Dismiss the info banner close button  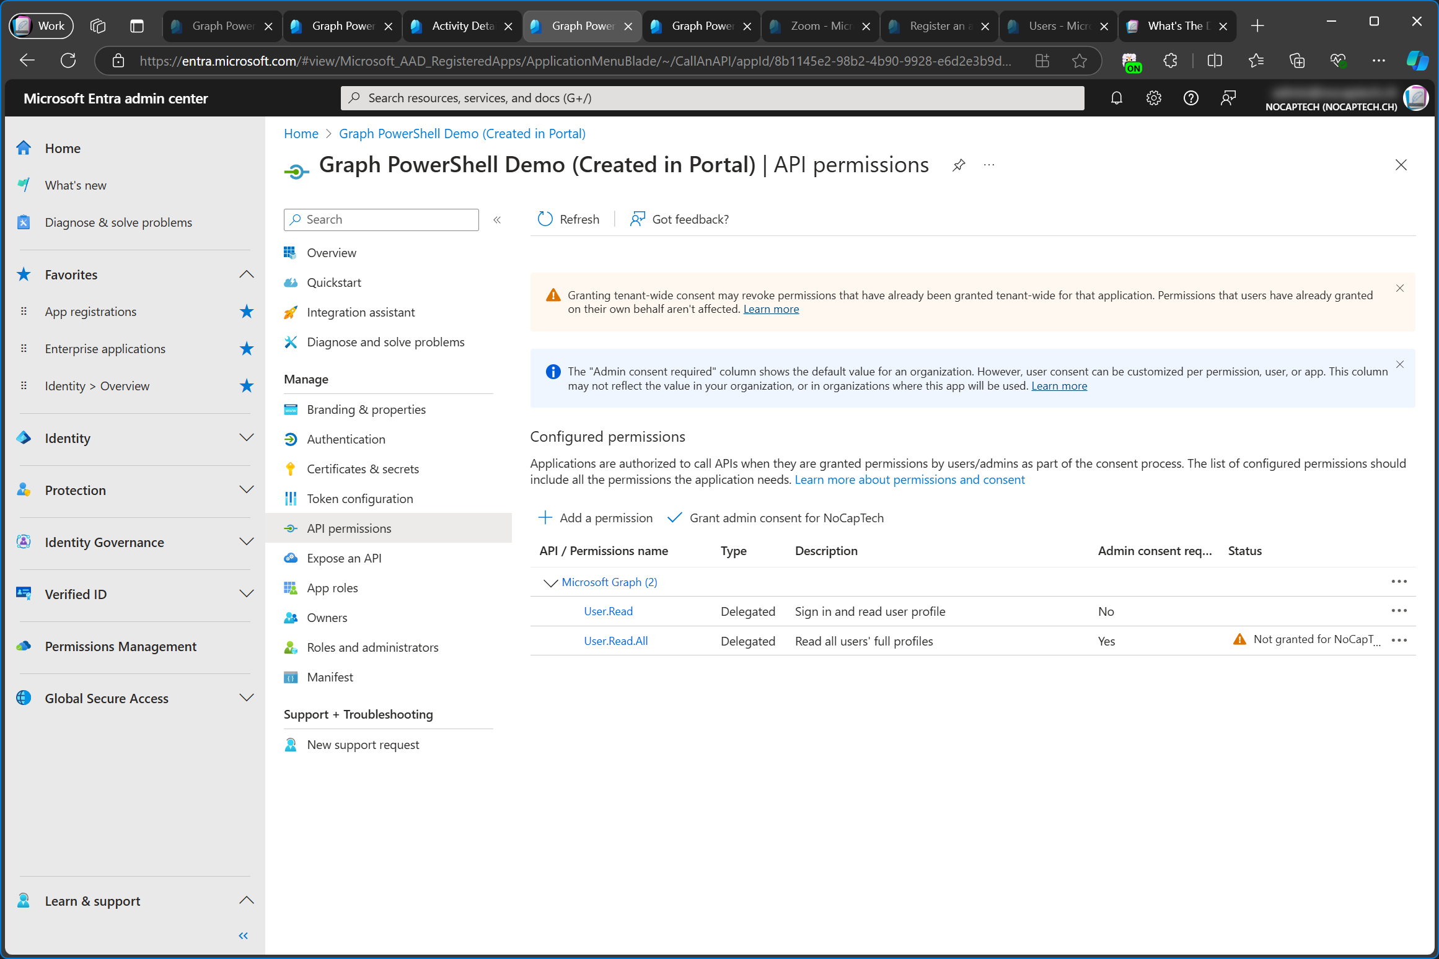pos(1402,364)
